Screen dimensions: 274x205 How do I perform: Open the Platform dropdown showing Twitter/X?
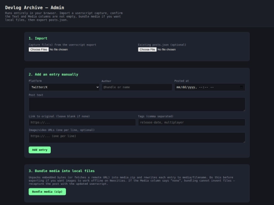click(x=64, y=87)
